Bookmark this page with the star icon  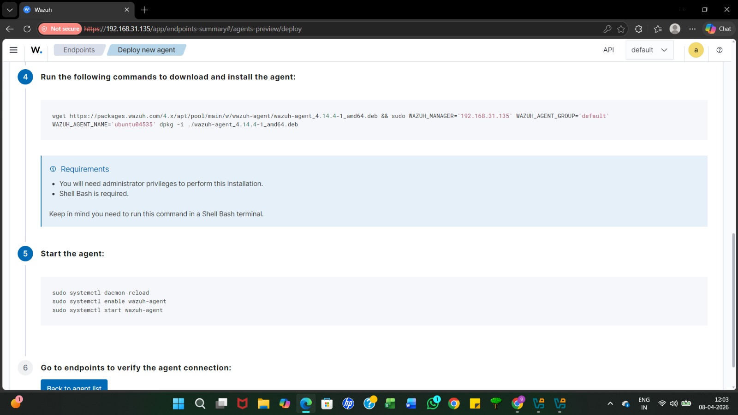coord(621,29)
